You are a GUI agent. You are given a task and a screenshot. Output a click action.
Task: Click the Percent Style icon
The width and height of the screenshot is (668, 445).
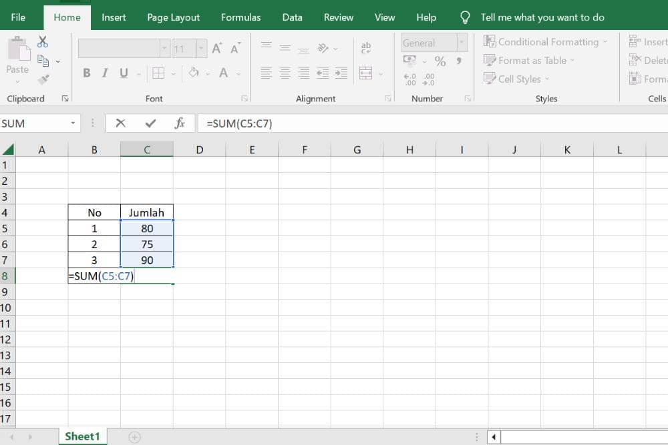click(x=440, y=61)
